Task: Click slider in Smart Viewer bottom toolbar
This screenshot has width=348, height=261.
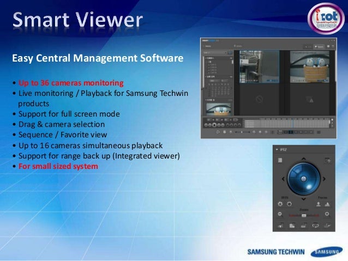Action: [x=242, y=132]
